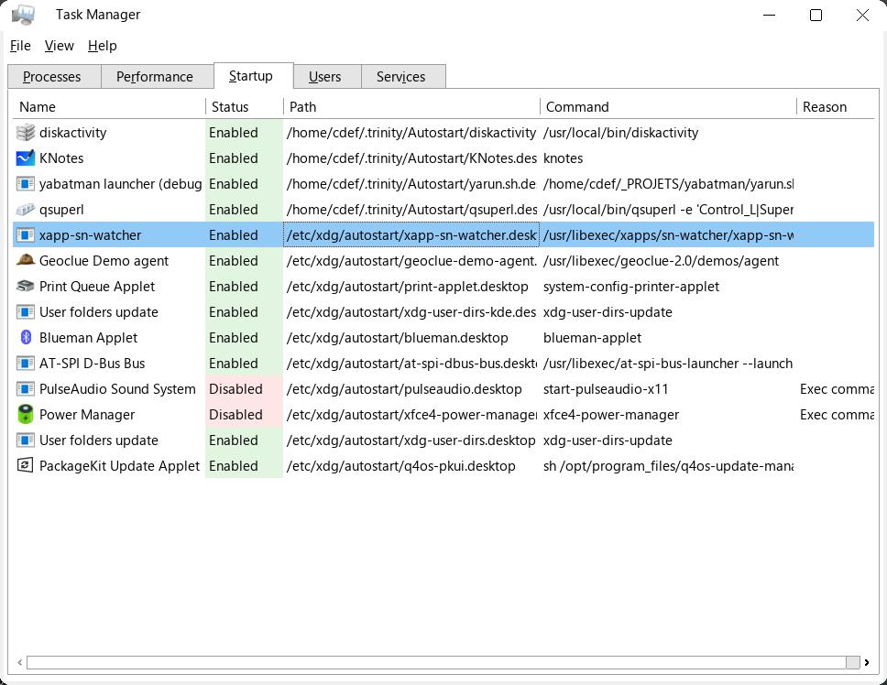Click the KNotes application icon
Image resolution: width=887 pixels, height=685 pixels.
(x=26, y=158)
